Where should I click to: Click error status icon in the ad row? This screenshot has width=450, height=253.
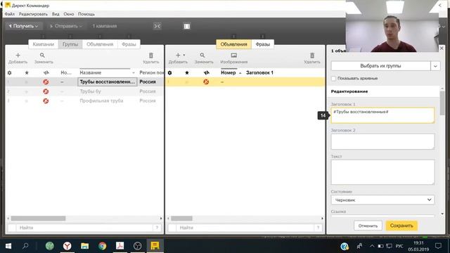tap(206, 82)
